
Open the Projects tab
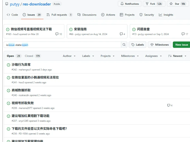coord(127,15)
